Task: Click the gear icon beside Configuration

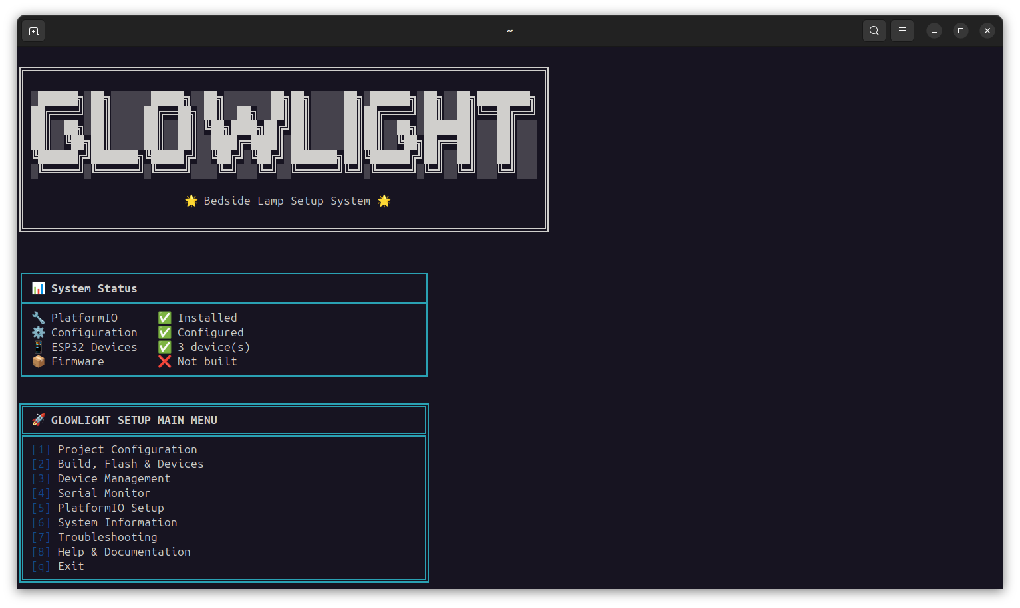Action: (x=38, y=332)
